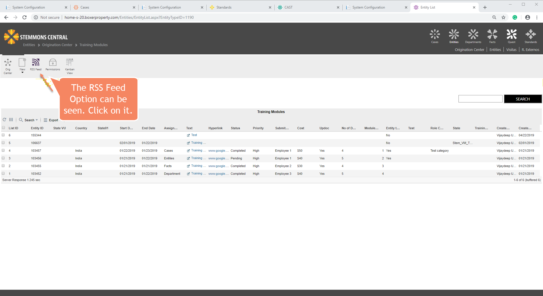
Task: Bookmark this page with star icon
Action: coord(503,17)
